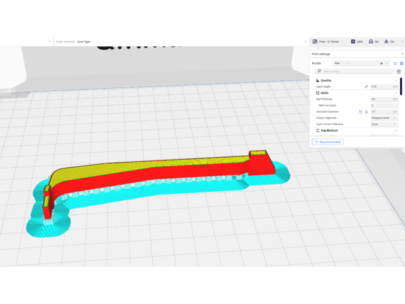Click the Recommended button

coord(328,142)
